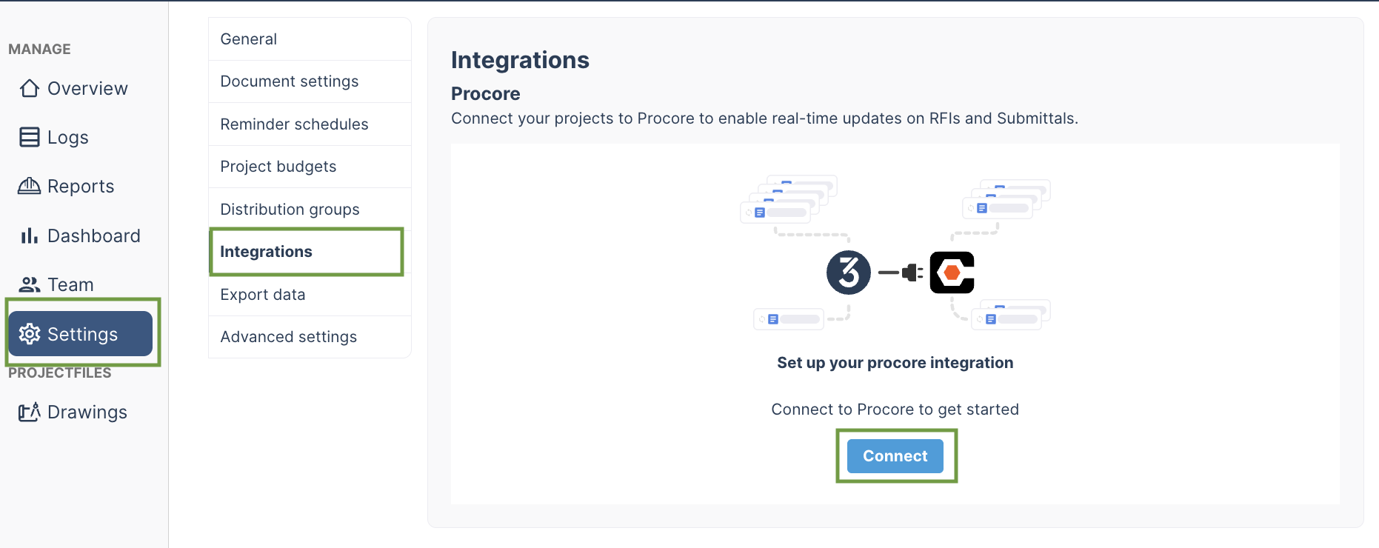Image resolution: width=1379 pixels, height=548 pixels.
Task: Click the Team people icon
Action: 30,284
